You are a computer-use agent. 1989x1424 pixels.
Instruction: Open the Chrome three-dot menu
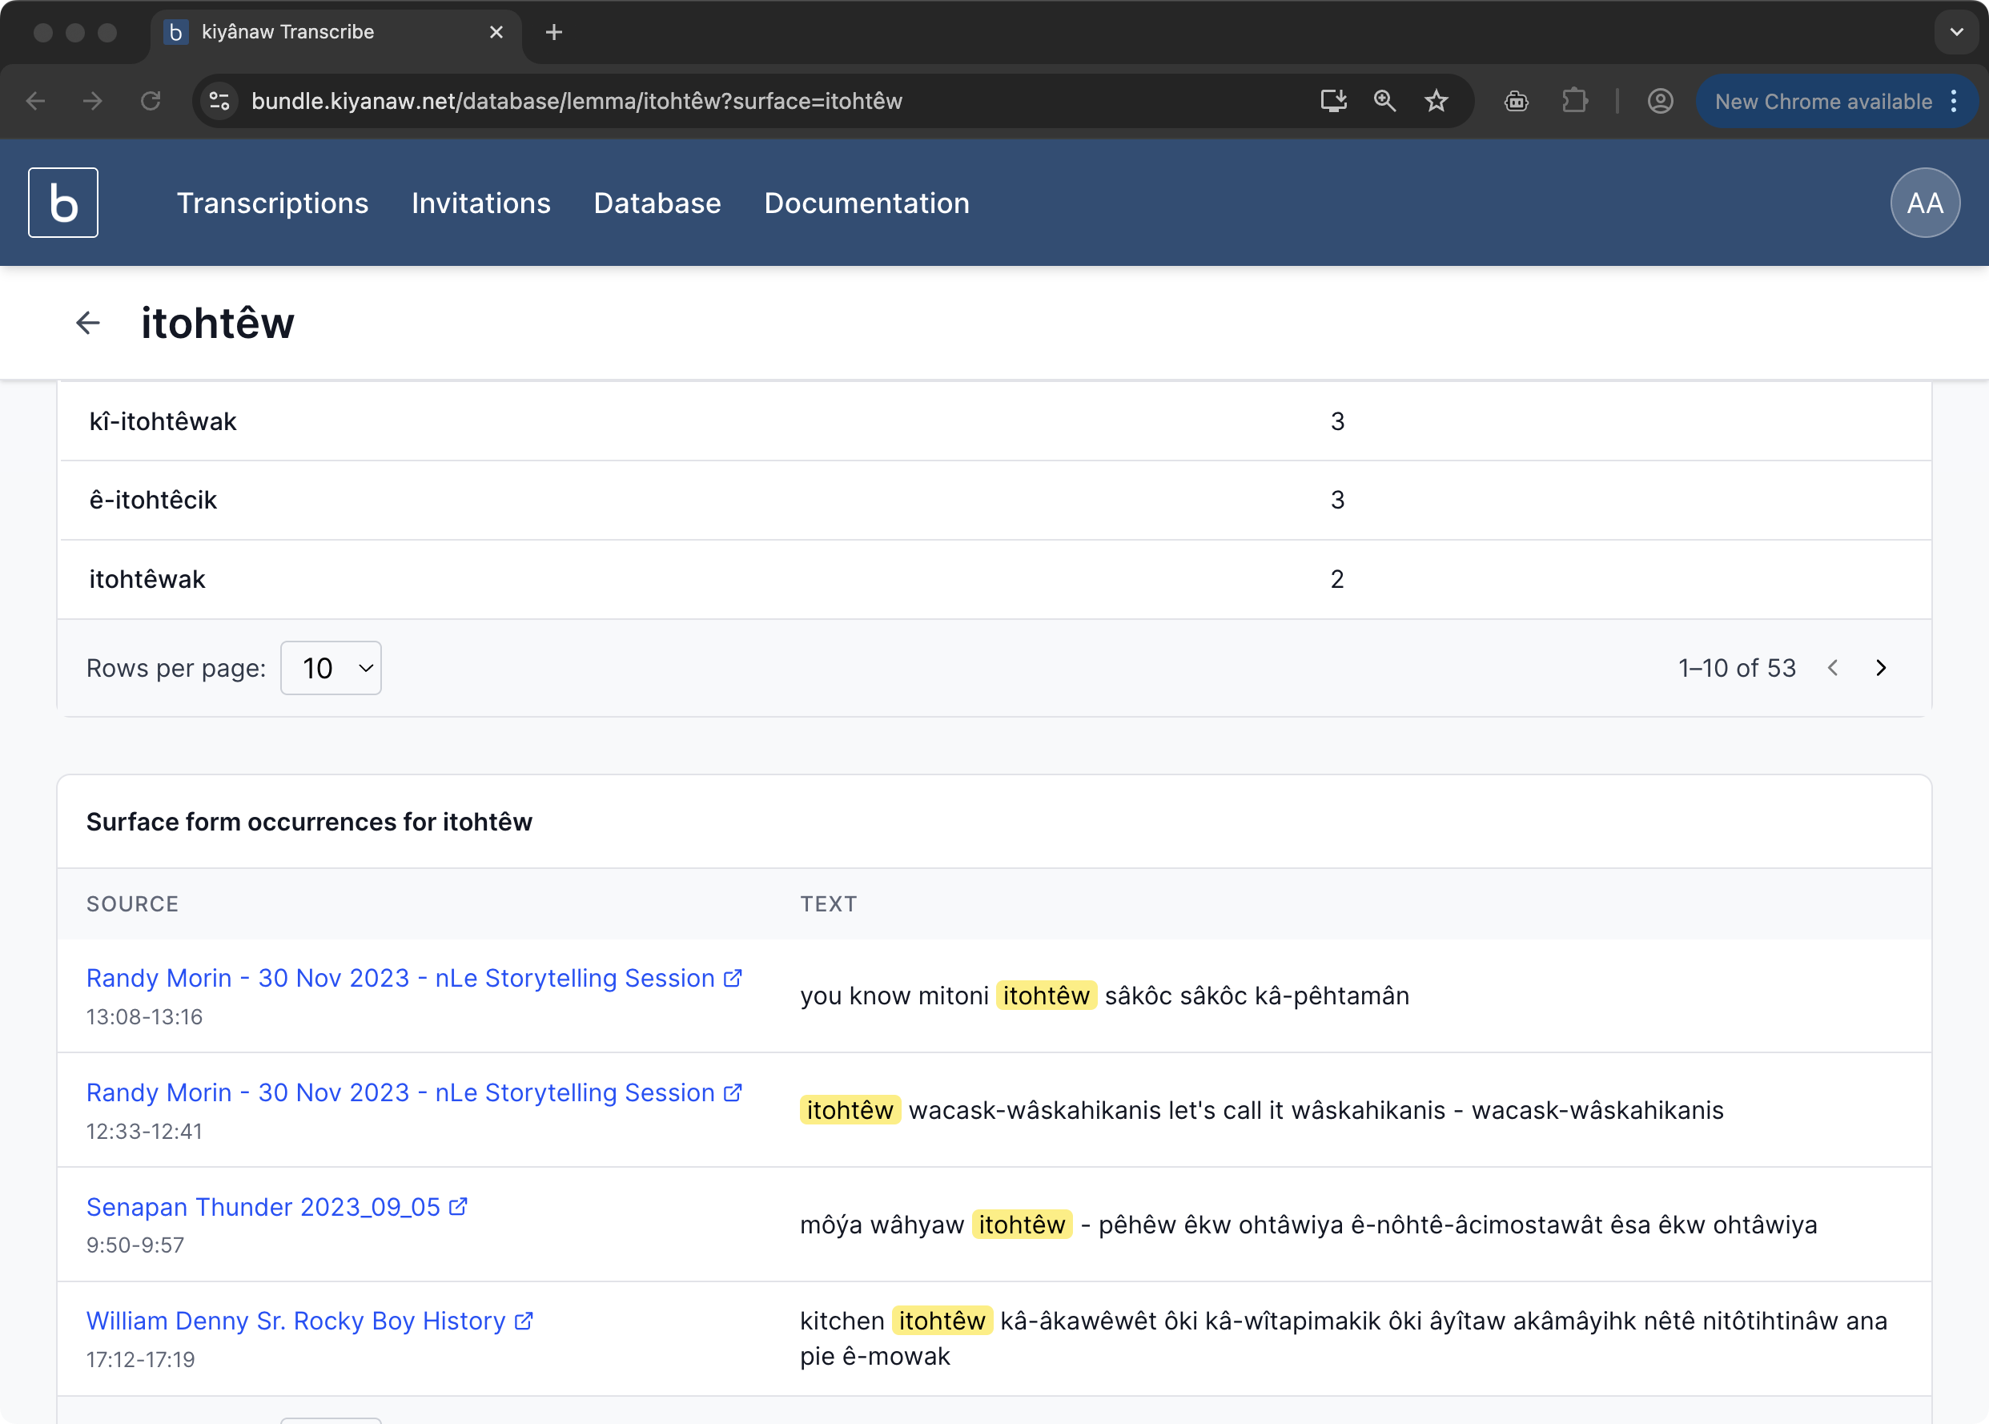tap(1954, 102)
